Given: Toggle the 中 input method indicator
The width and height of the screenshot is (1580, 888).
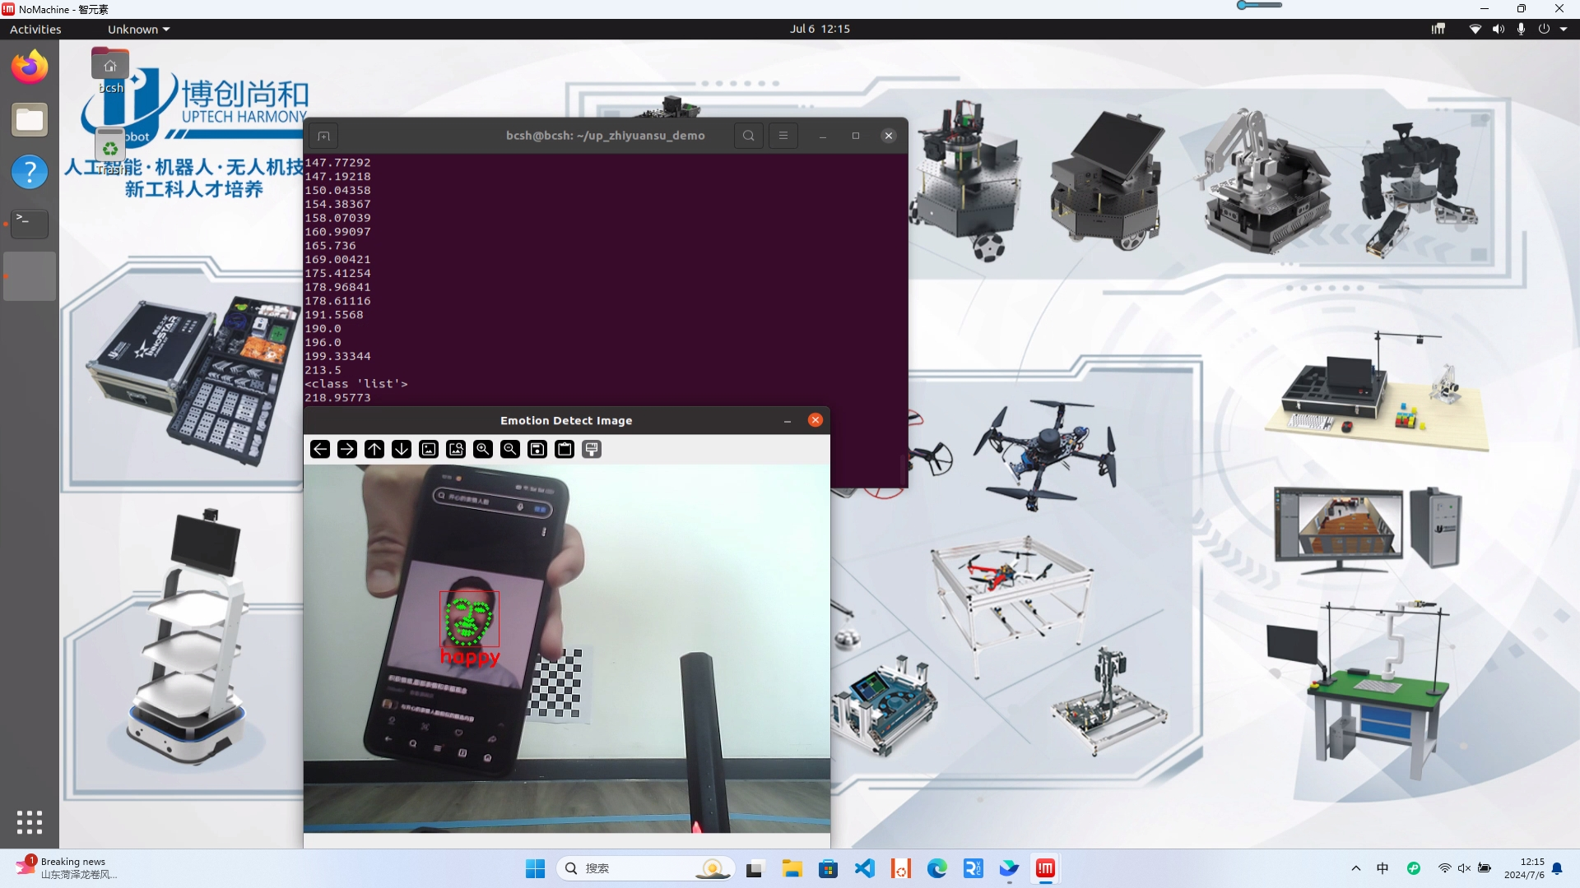Looking at the screenshot, I should click(x=1382, y=868).
